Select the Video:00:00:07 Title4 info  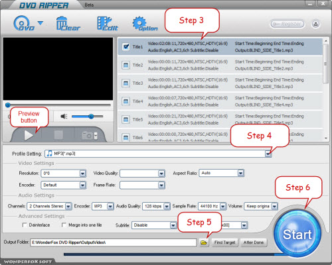coord(188,98)
